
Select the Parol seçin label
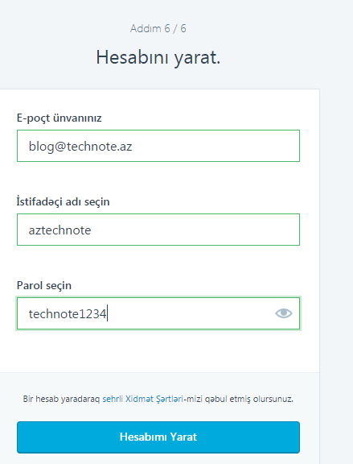coord(44,285)
